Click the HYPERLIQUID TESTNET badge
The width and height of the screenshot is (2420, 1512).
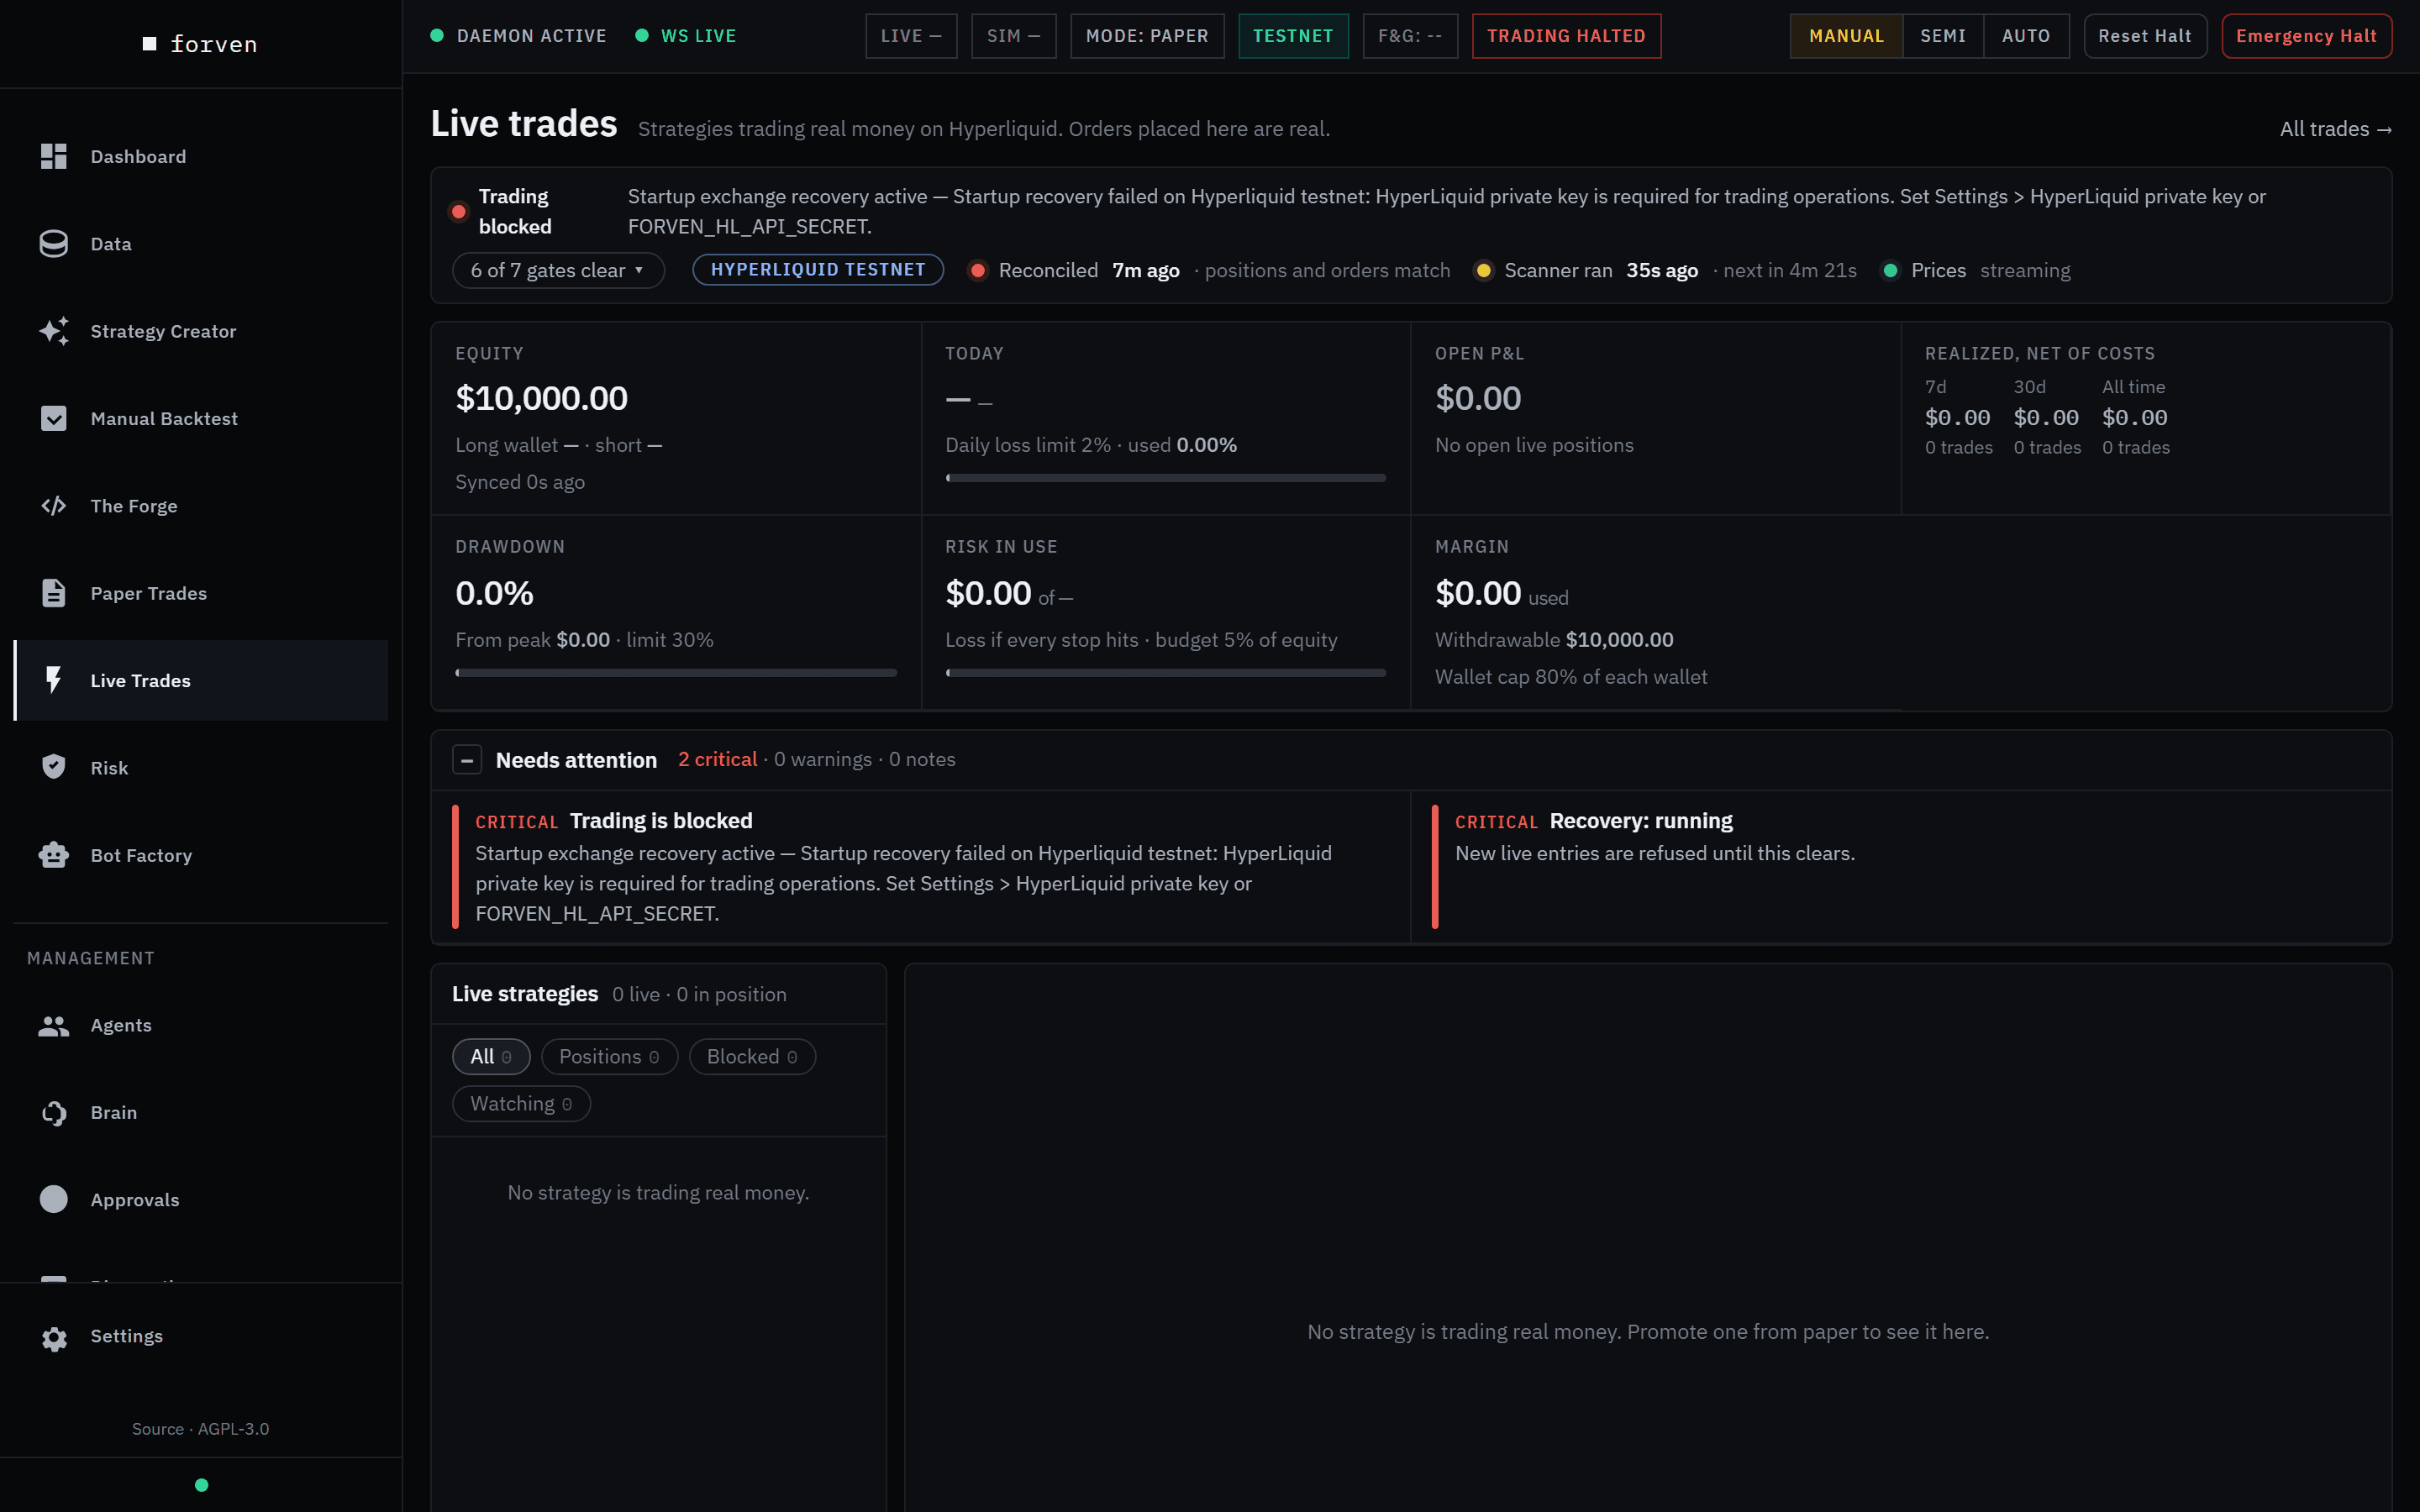(x=818, y=269)
